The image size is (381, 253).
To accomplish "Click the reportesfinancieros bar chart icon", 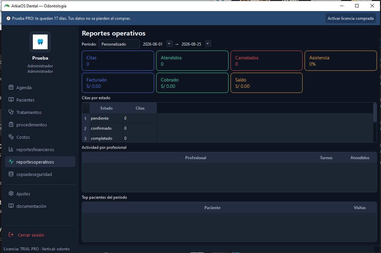I will pyautogui.click(x=11, y=149).
